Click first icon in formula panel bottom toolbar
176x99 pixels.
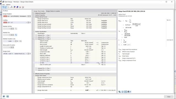pos(120,92)
